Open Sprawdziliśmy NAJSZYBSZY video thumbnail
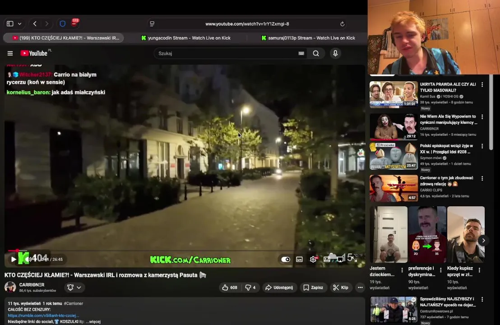Screen dimensions: 500x325 (394, 309)
